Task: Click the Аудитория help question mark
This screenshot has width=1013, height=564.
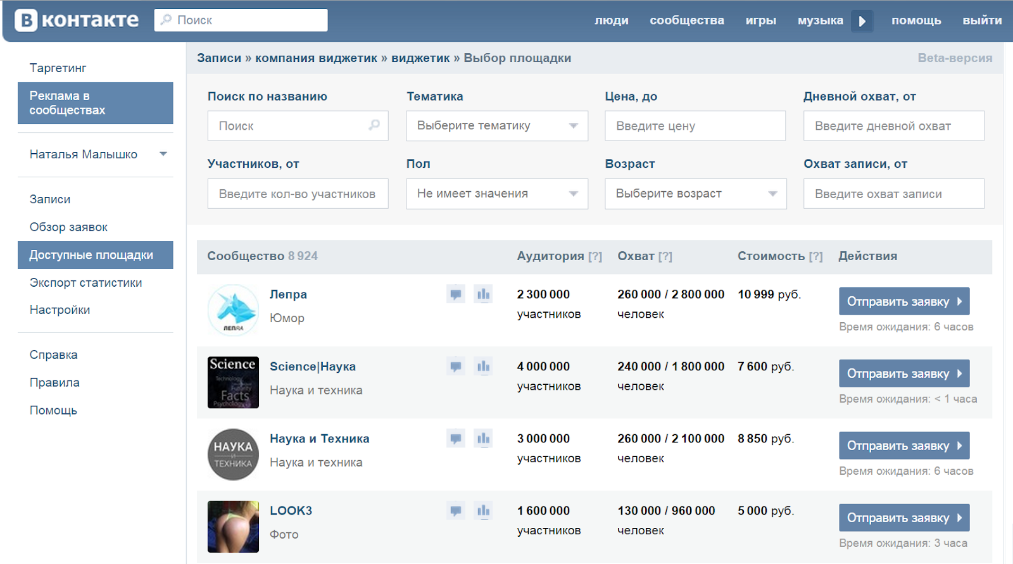Action: tap(595, 256)
